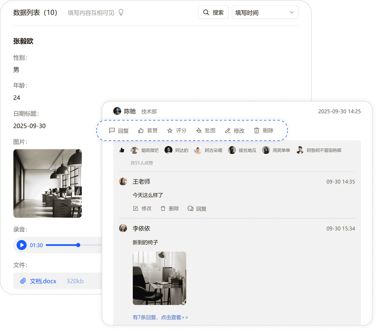Delete the post using toolbar trash icon
378x331 pixels.
pyautogui.click(x=257, y=130)
